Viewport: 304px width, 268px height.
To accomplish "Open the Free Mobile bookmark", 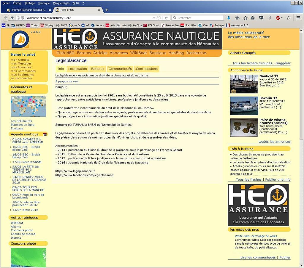I will 170,25.
